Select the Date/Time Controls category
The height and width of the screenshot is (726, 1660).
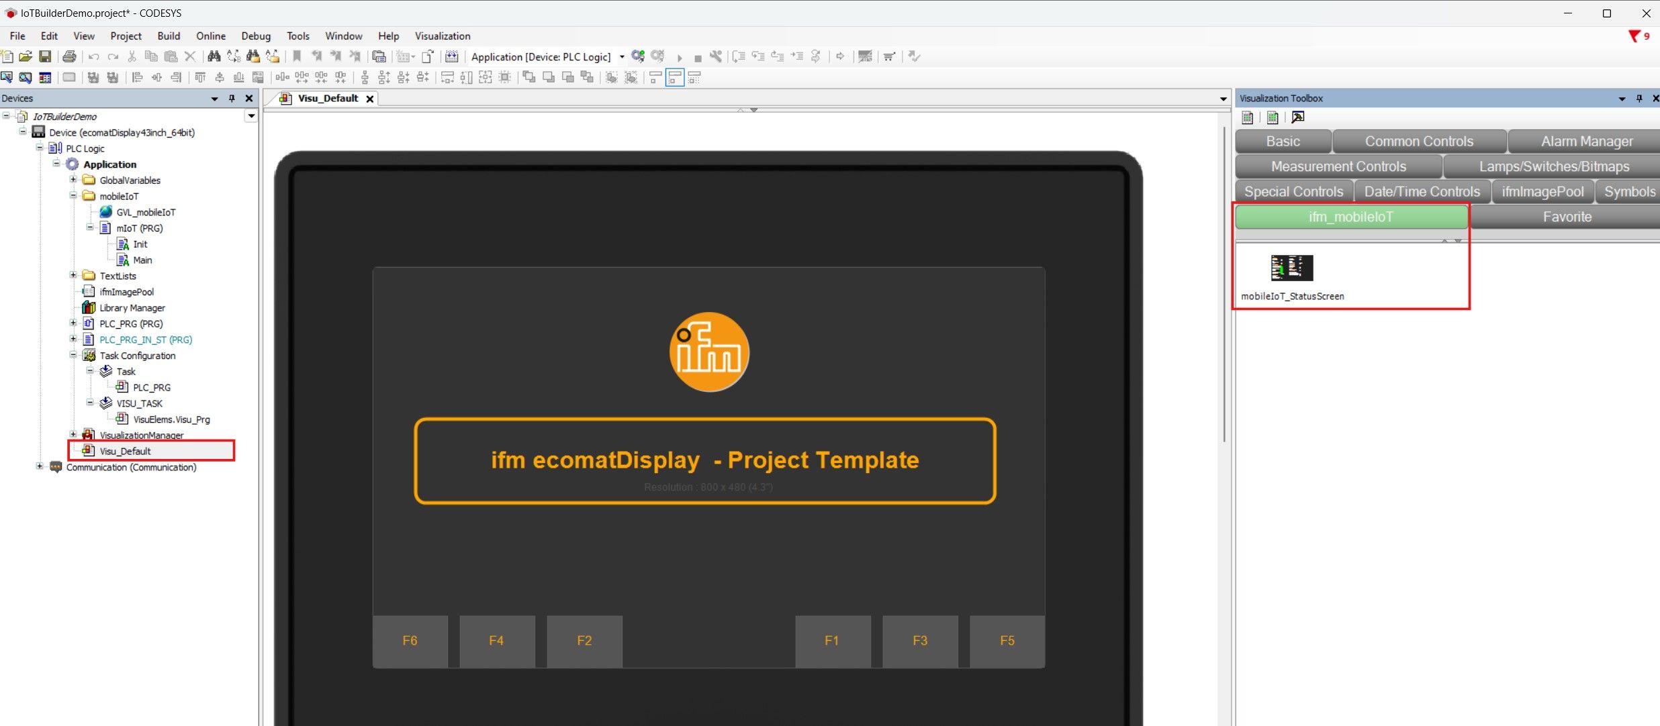coord(1422,192)
